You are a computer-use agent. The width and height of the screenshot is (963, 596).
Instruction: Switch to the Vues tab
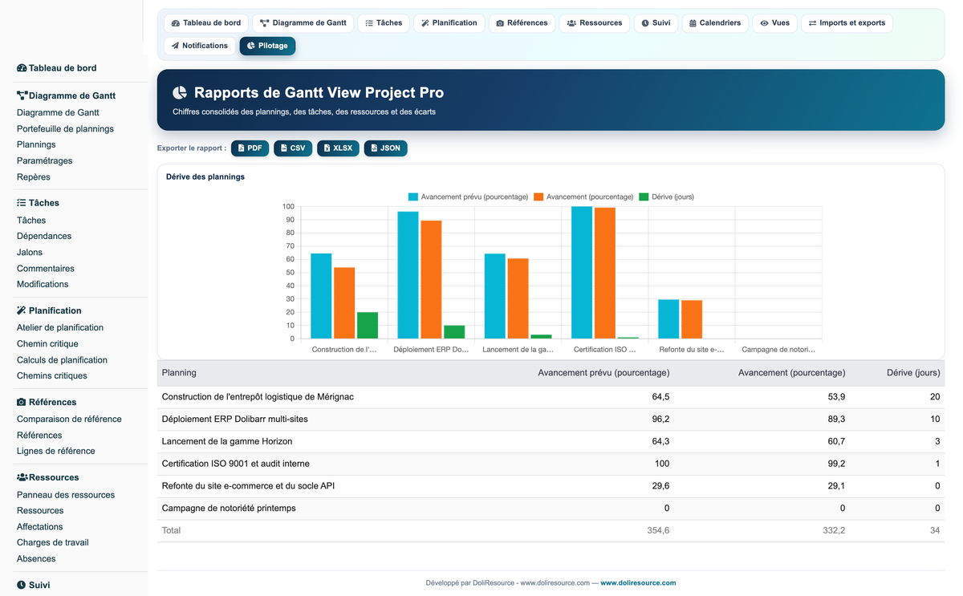tap(774, 22)
